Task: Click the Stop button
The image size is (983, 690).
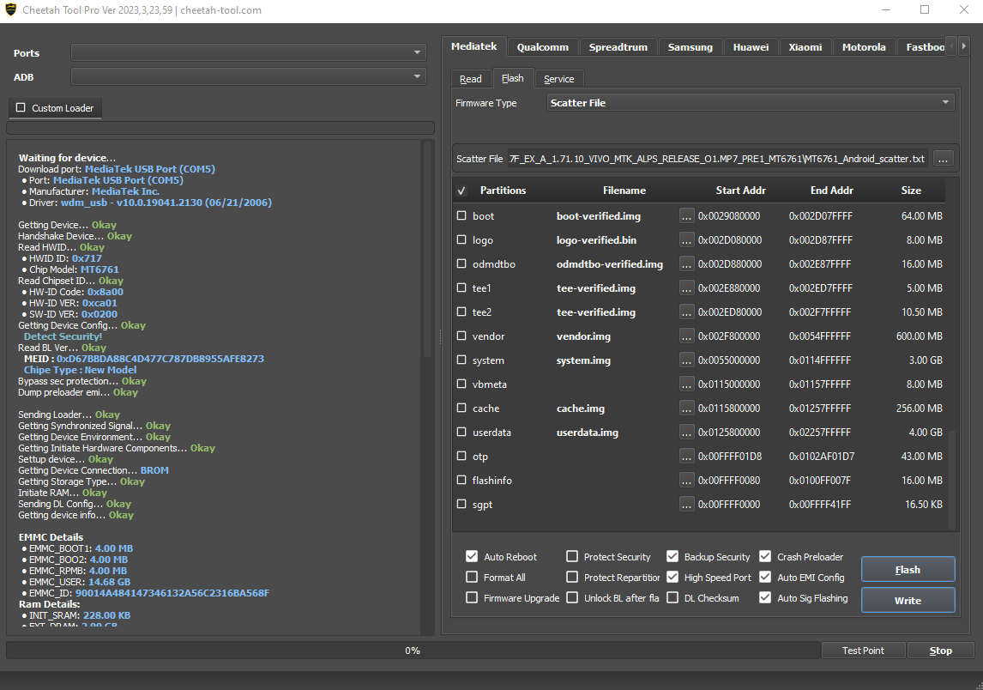Action: (x=940, y=651)
